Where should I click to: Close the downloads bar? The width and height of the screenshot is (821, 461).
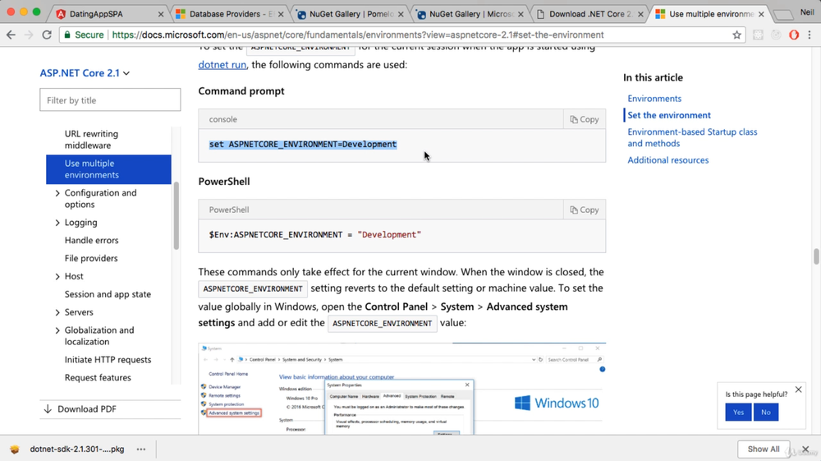pos(806,449)
